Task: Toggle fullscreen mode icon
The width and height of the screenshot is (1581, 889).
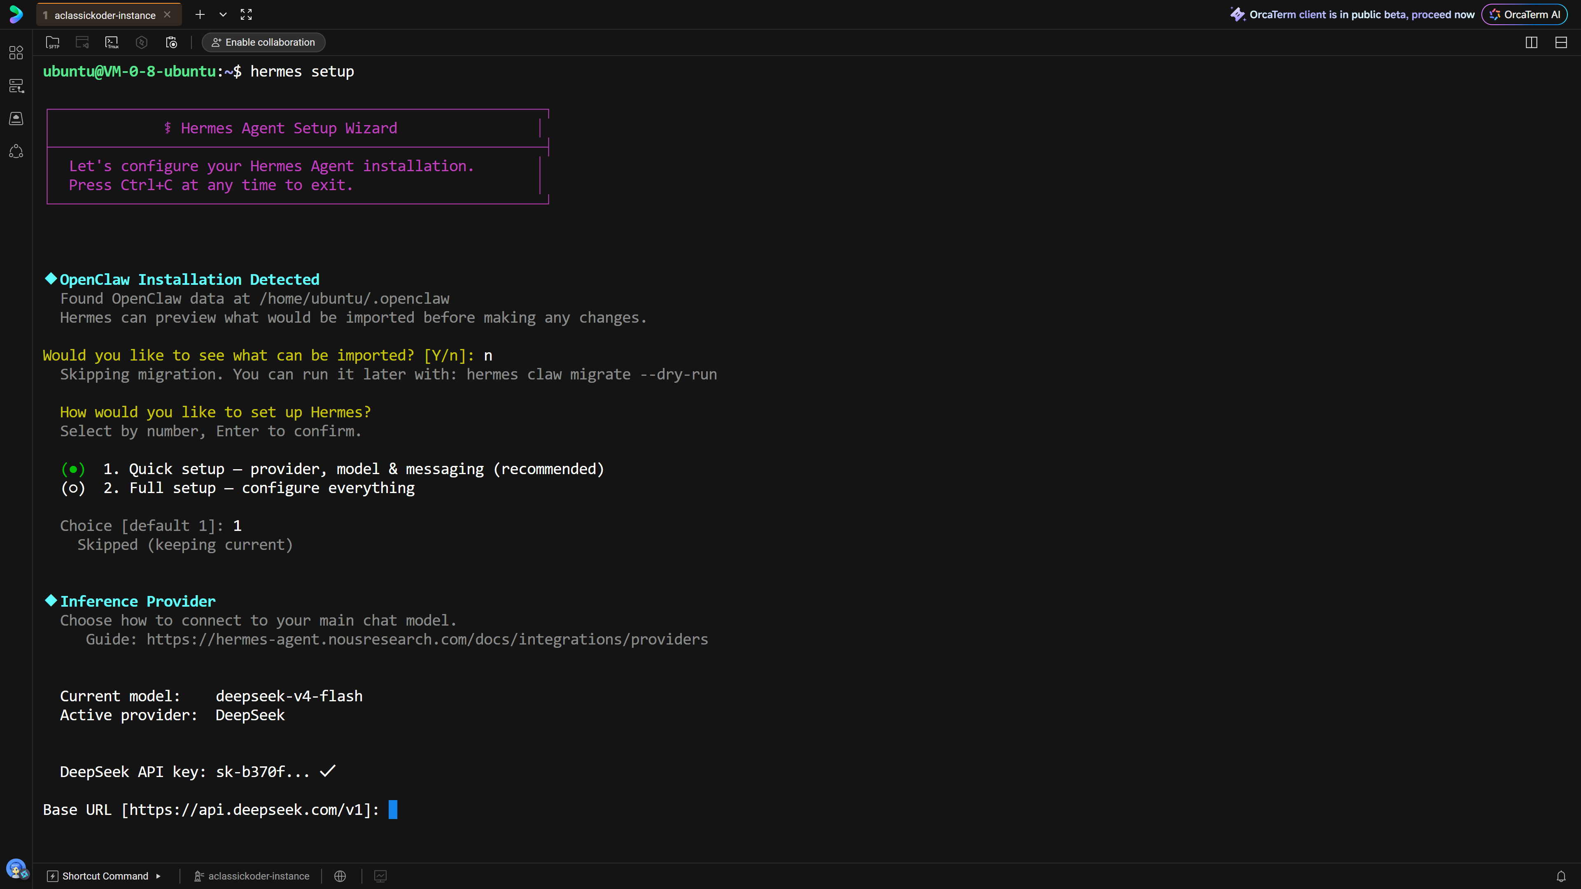Action: [x=246, y=15]
